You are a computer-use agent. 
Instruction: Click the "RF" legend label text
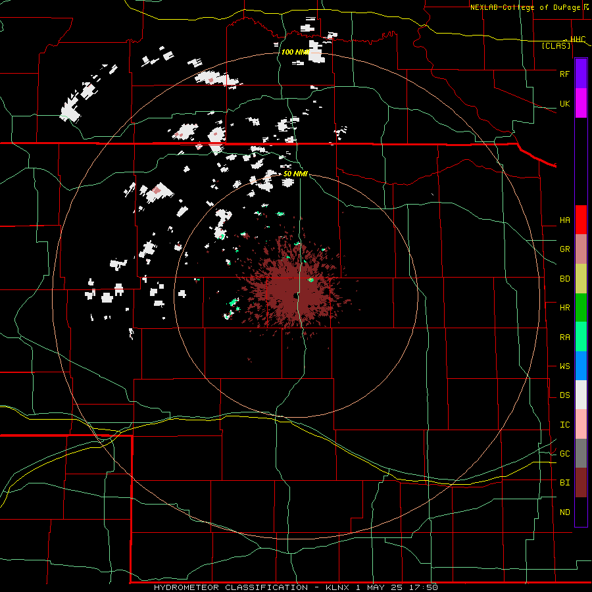(x=564, y=74)
